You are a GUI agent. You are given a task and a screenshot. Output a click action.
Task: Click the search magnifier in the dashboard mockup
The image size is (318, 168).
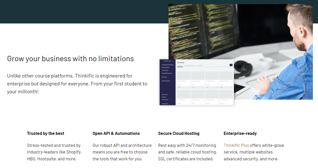coord(174,61)
